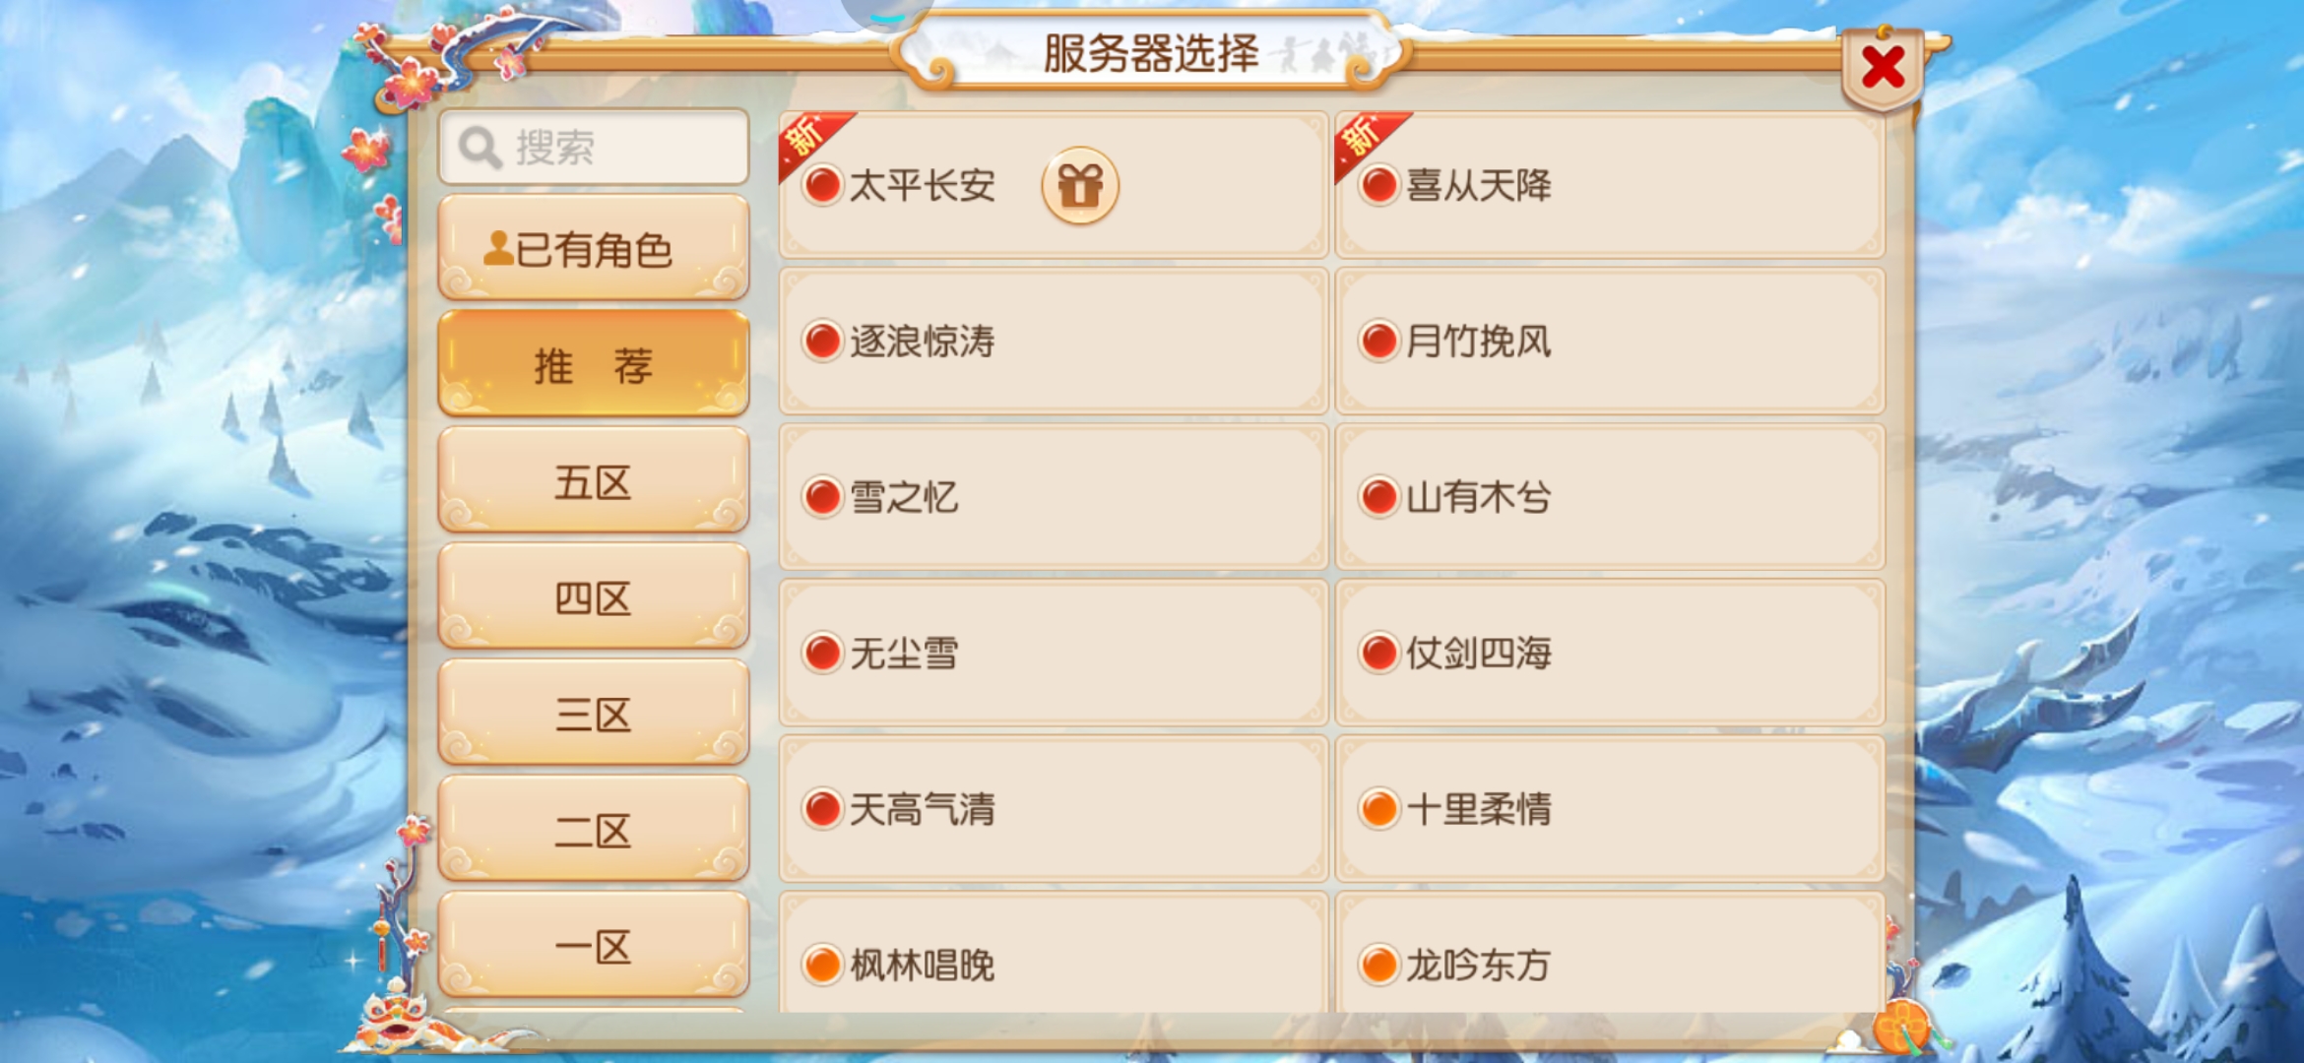Screen dimensions: 2304x1063
Task: Click the magnifier icon in search box
Action: click(480, 149)
